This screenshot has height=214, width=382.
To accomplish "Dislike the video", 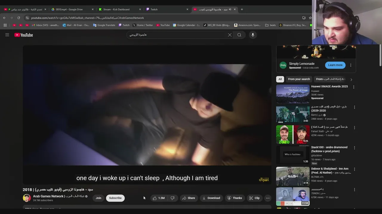I will 172,198.
